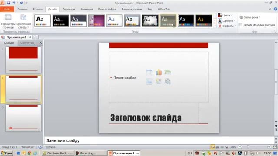This screenshot has width=278, height=156.
Task: Click Insert Table icon in placeholder
Action: [x=149, y=72]
